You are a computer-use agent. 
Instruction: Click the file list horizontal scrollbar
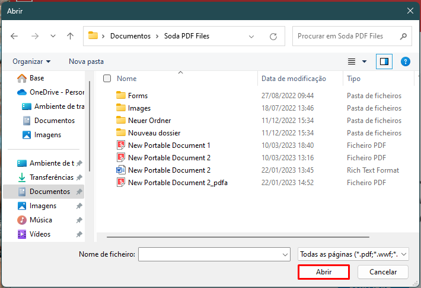tap(238, 237)
